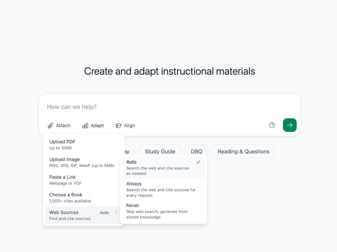Click the graduation cap Align icon
The width and height of the screenshot is (337, 252).
[118, 126]
